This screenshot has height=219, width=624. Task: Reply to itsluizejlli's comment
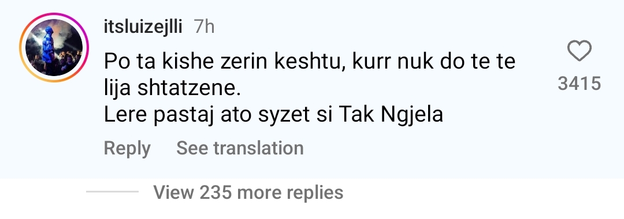tap(127, 148)
